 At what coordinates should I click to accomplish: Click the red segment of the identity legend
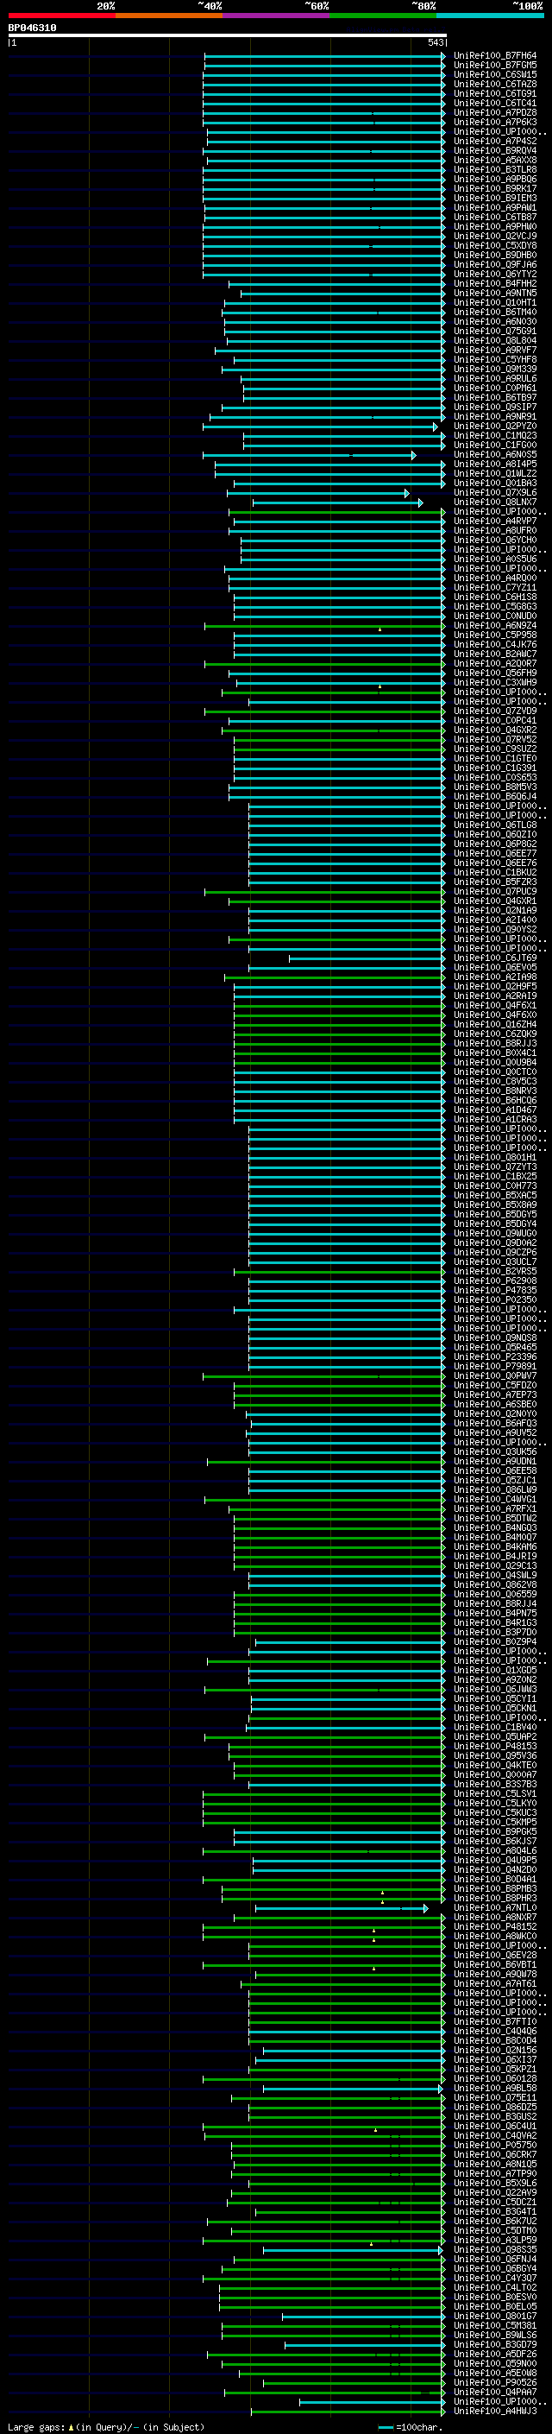(61, 16)
